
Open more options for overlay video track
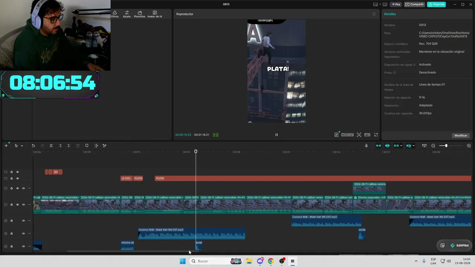point(29,188)
